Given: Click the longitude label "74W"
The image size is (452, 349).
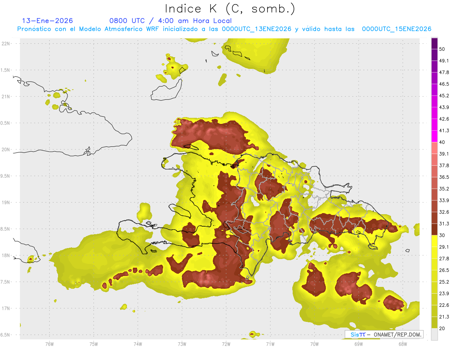Looking at the screenshot, I should point(137,344).
